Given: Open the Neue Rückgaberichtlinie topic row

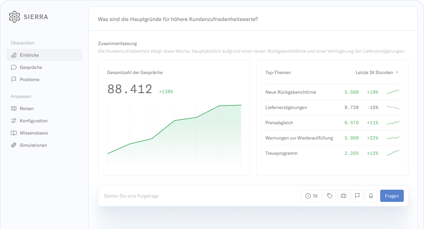Looking at the screenshot, I should click(x=332, y=92).
